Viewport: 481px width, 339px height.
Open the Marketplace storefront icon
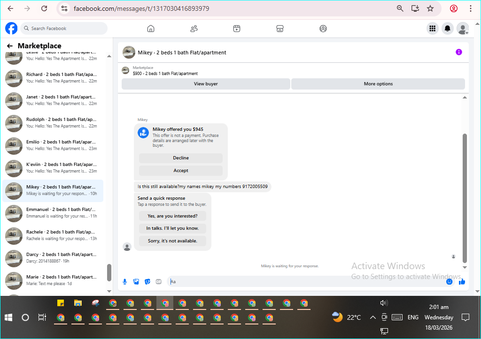280,29
